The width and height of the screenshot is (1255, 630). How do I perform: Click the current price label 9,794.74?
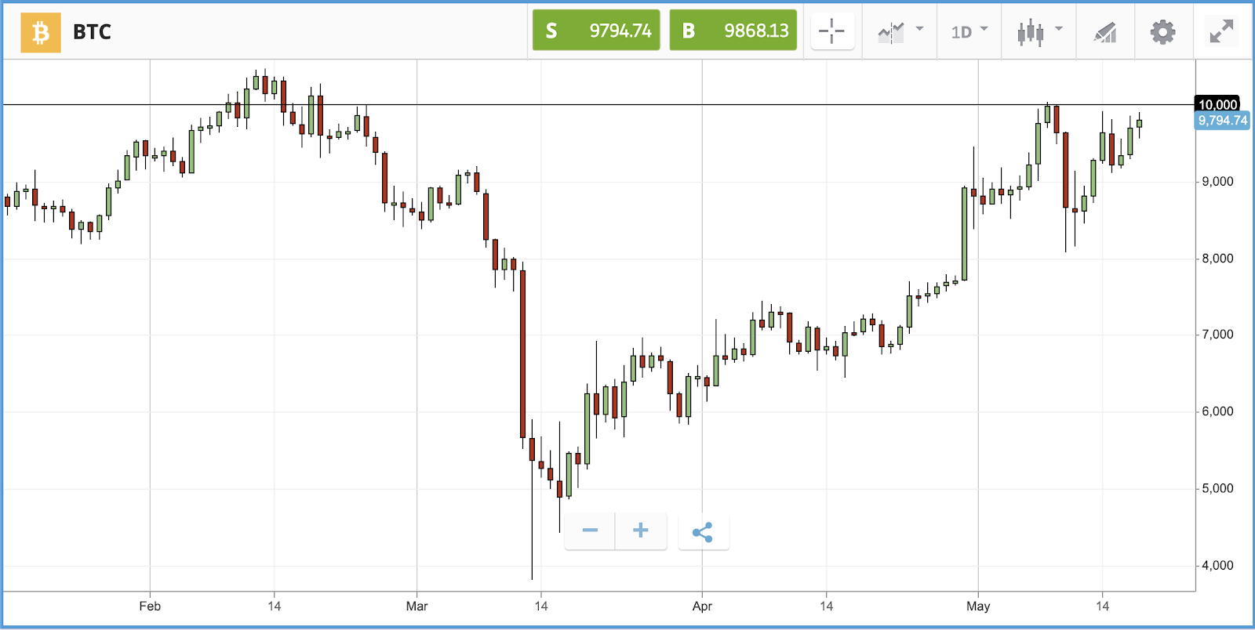point(1222,121)
